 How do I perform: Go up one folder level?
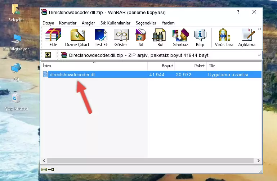click(x=48, y=55)
